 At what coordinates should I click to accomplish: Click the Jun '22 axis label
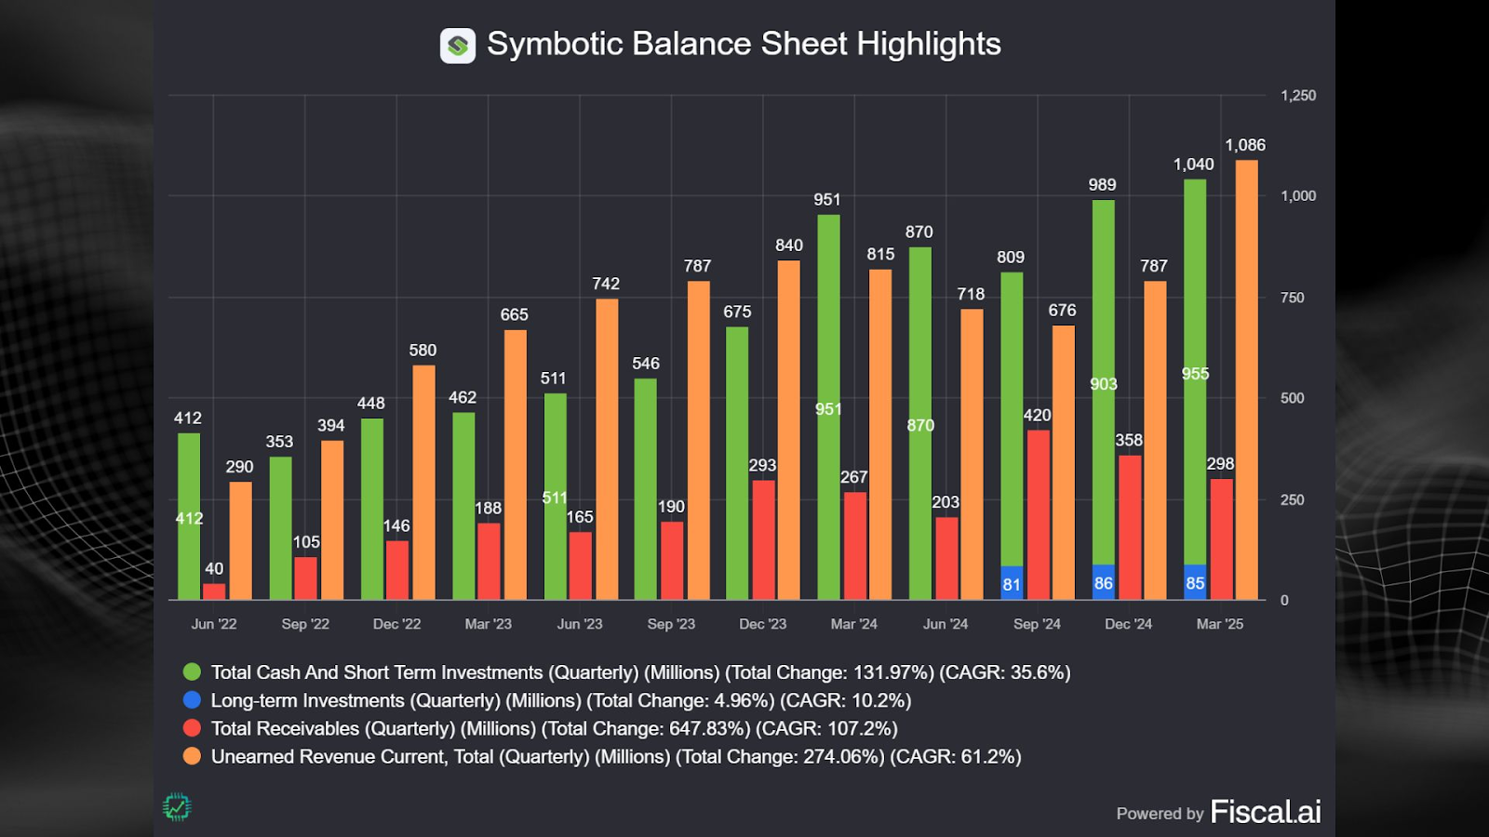coord(214,624)
